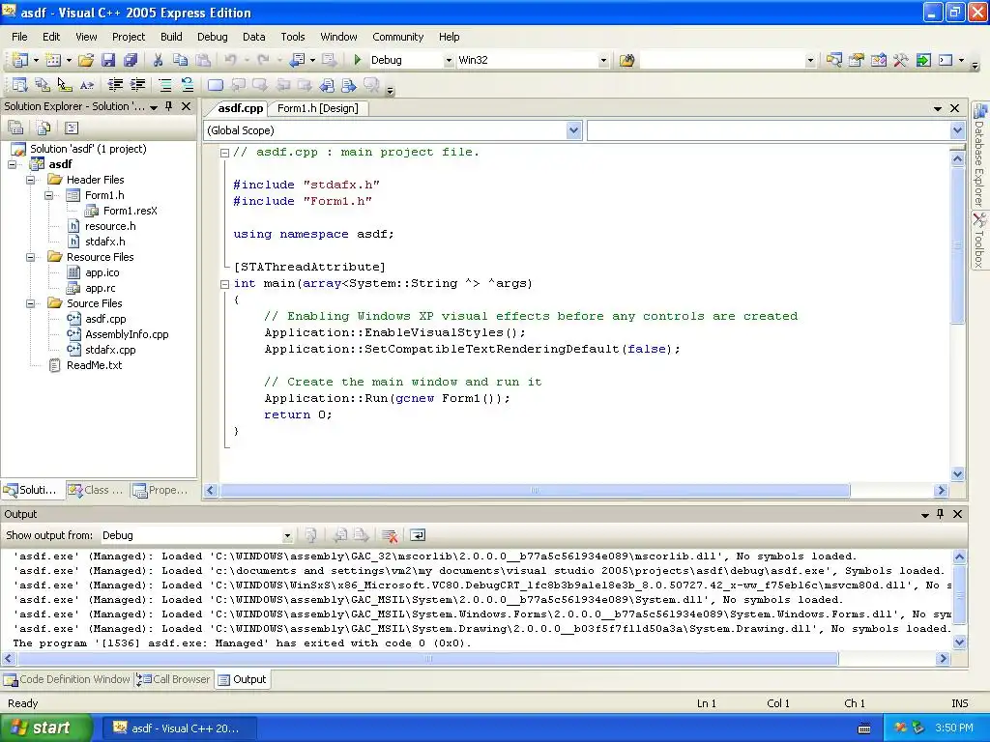Screen dimensions: 990x742
Task: Open the Build menu
Action: pos(171,37)
